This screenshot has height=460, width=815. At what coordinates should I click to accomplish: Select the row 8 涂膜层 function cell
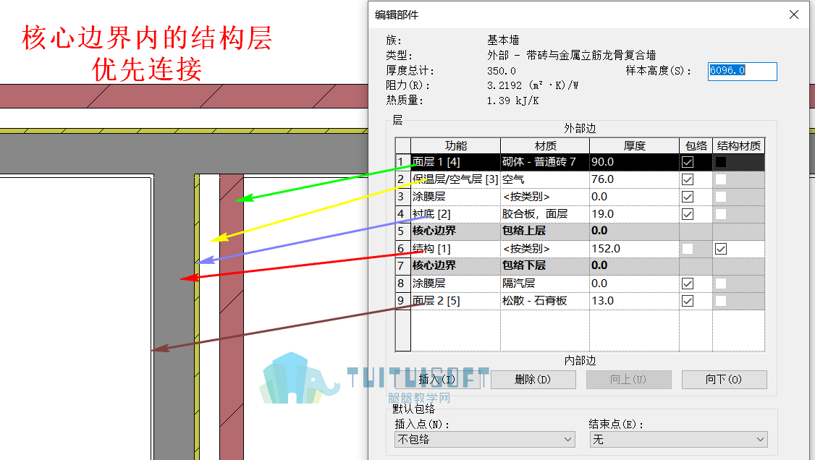[455, 284]
